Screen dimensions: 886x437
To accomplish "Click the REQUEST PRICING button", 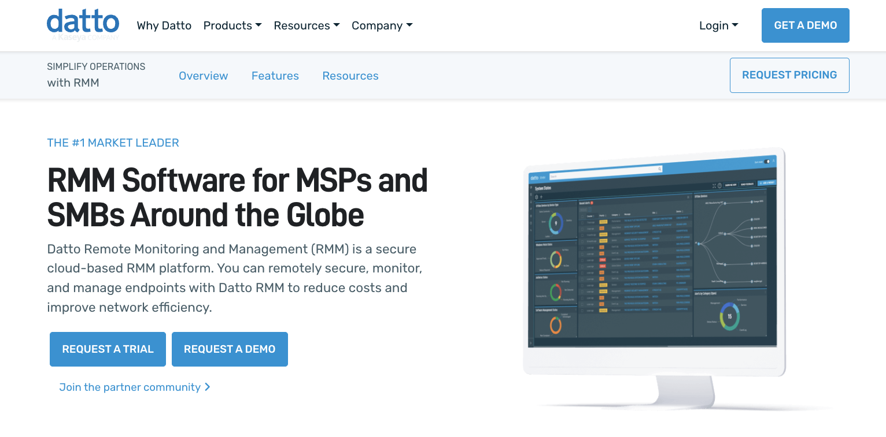I will point(789,75).
